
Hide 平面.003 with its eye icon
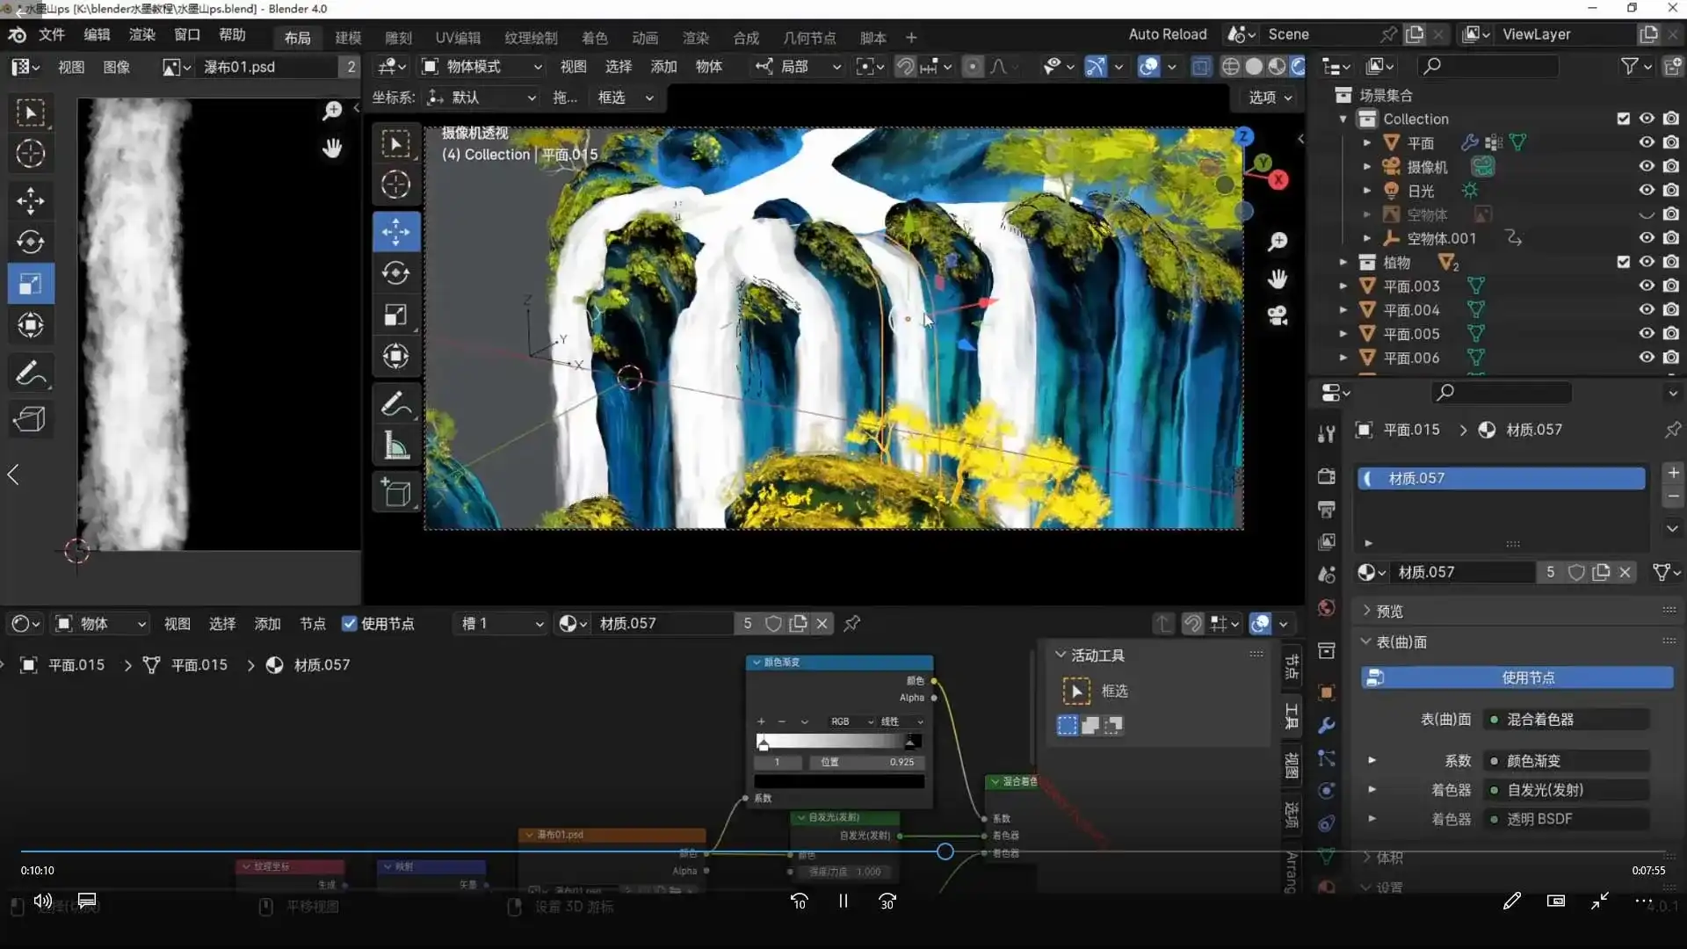[1647, 286]
